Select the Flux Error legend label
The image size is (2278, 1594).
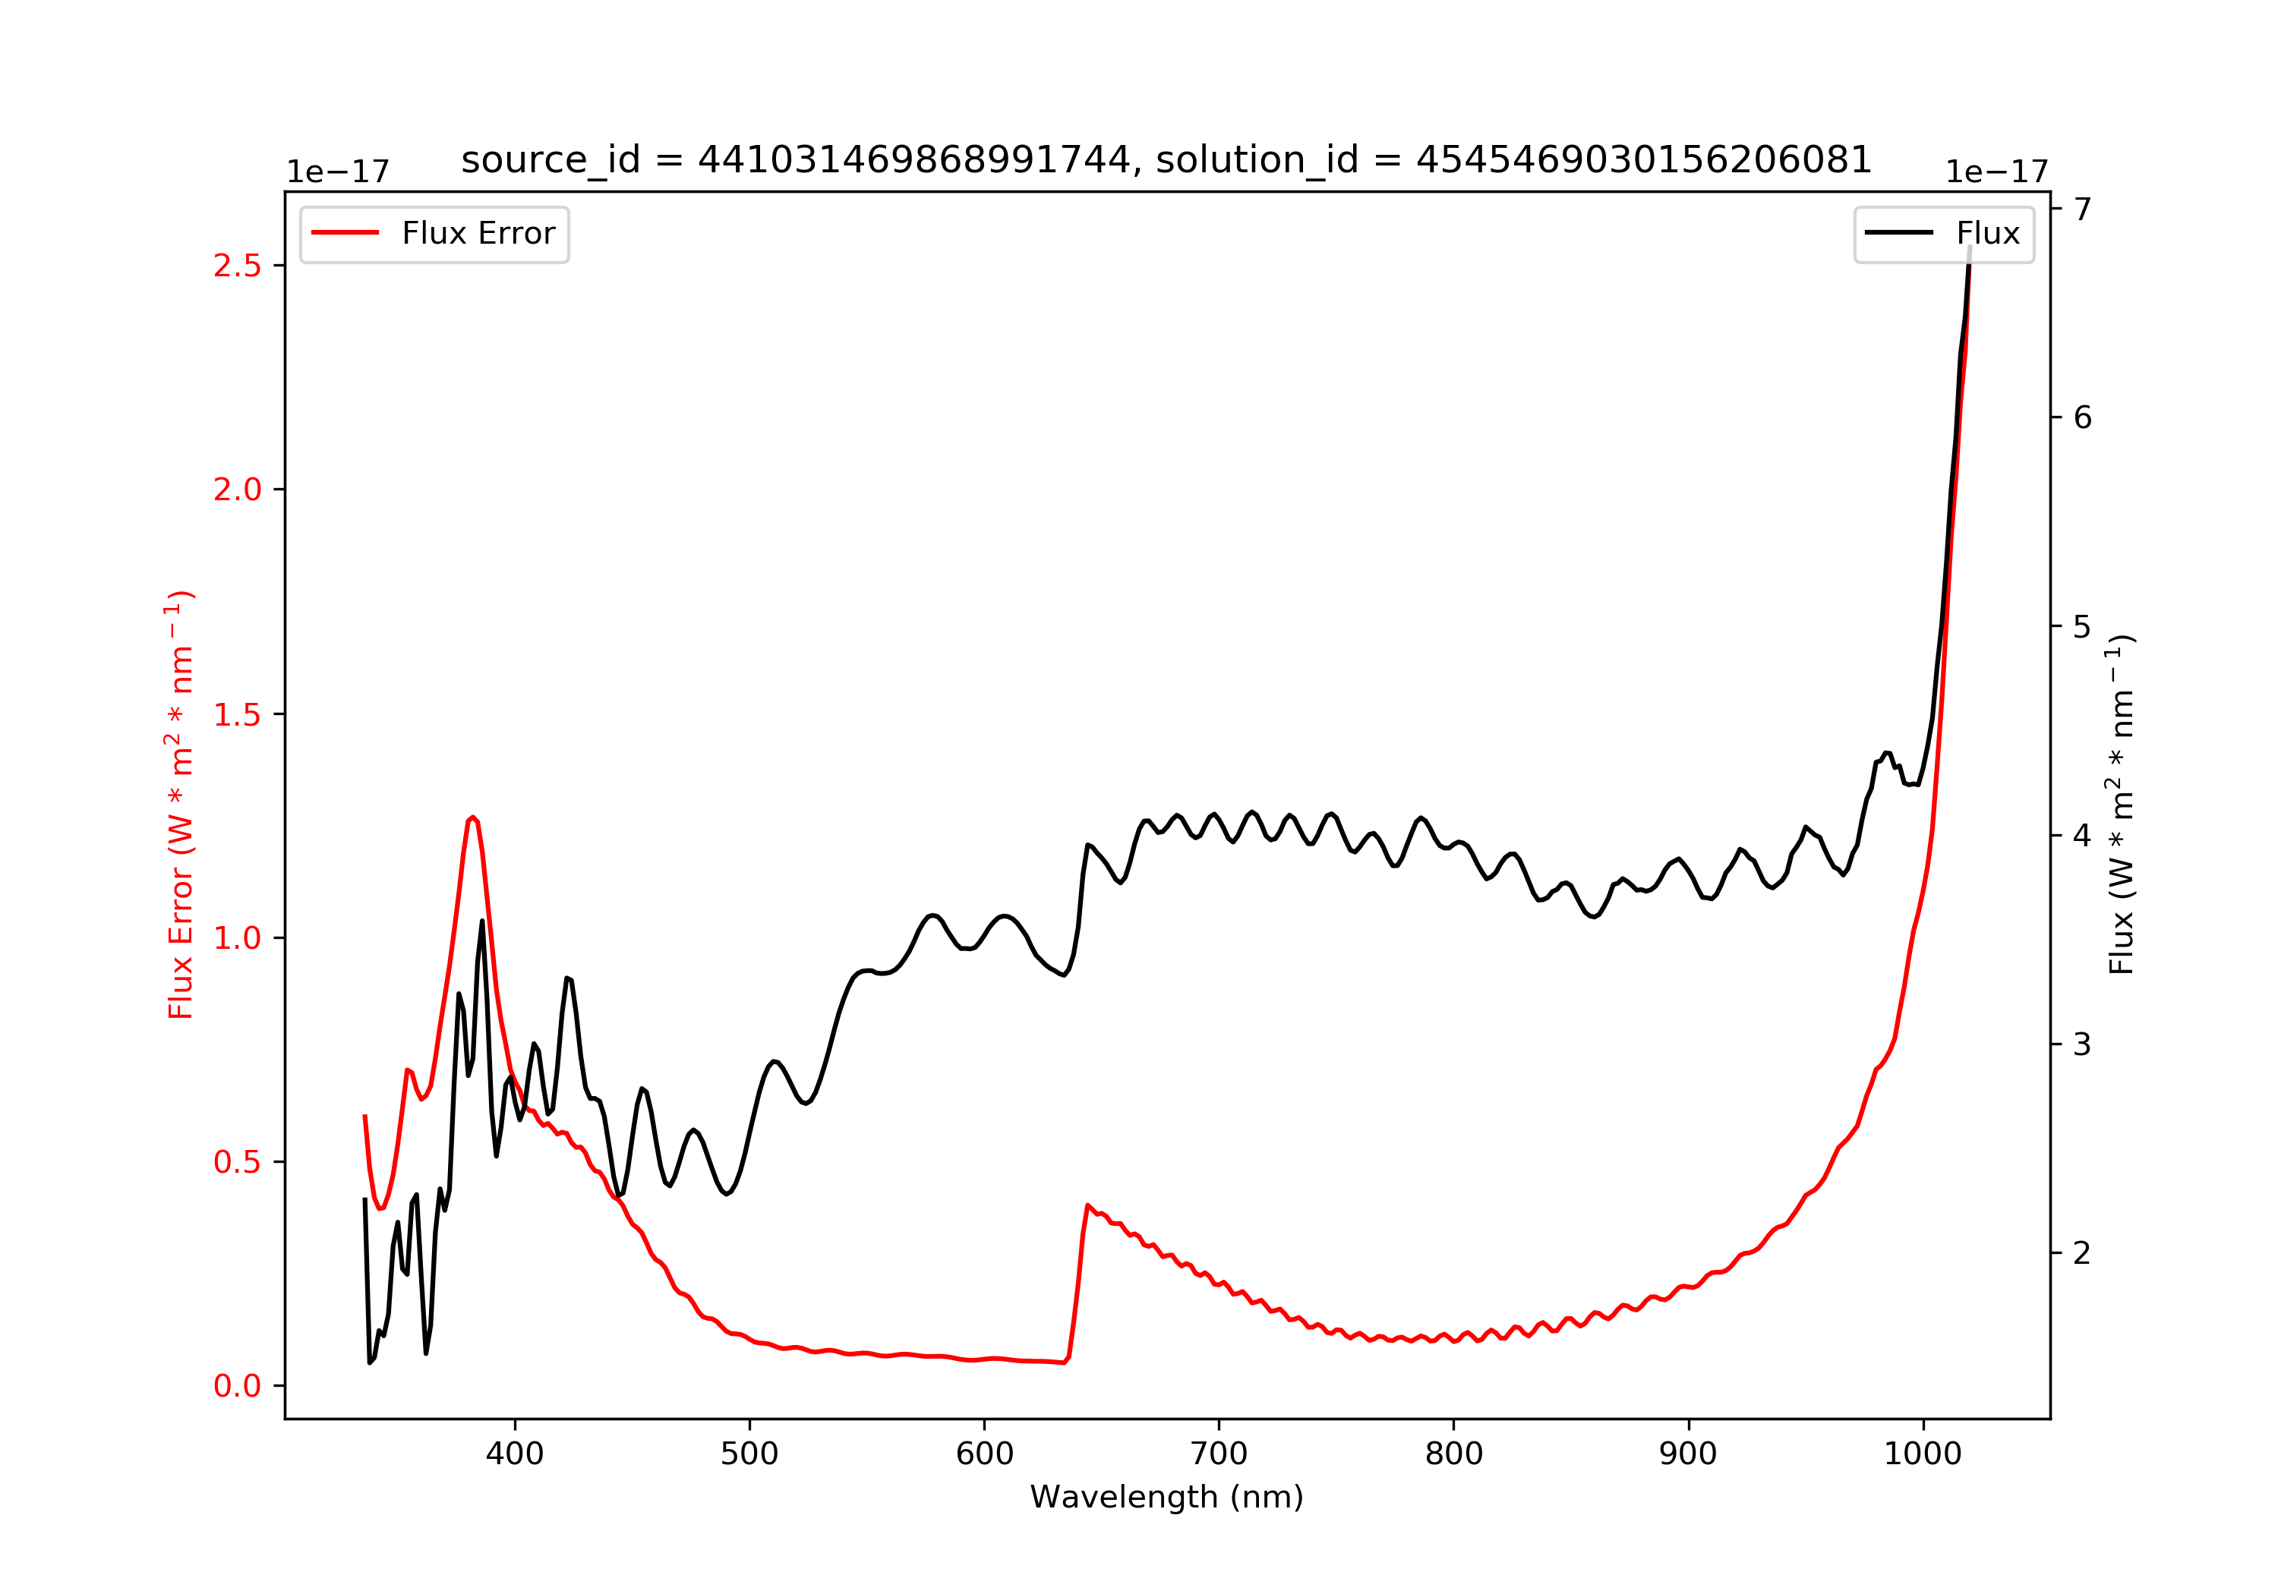click(478, 233)
